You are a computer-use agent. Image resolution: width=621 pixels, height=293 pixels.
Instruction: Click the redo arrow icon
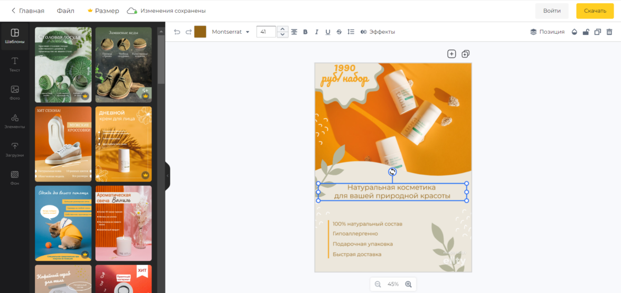pos(188,32)
